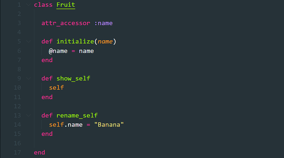Click the italic name parameter

(105, 42)
